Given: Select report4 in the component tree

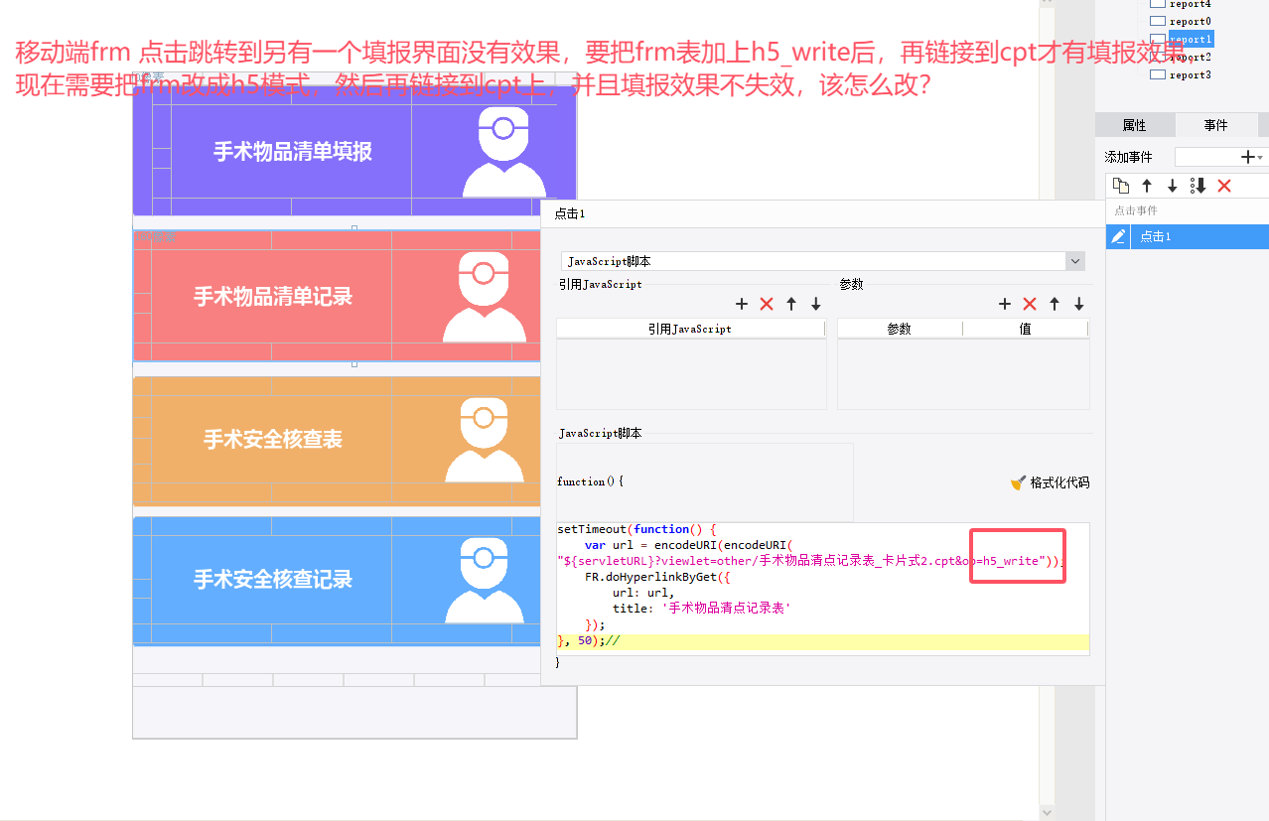Looking at the screenshot, I should (x=1181, y=4).
